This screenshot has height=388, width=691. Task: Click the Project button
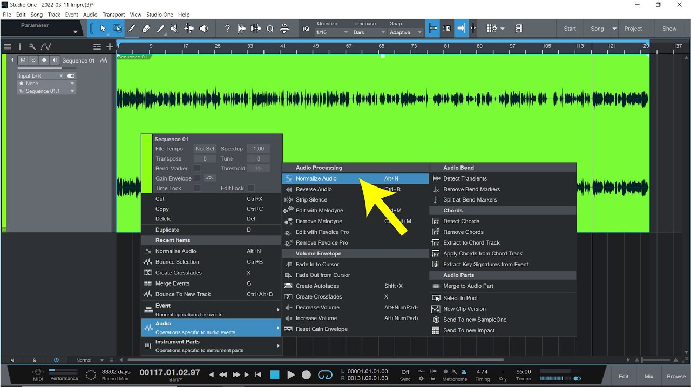(x=633, y=29)
